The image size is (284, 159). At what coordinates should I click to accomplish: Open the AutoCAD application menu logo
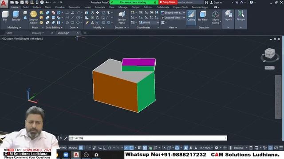(4, 4)
